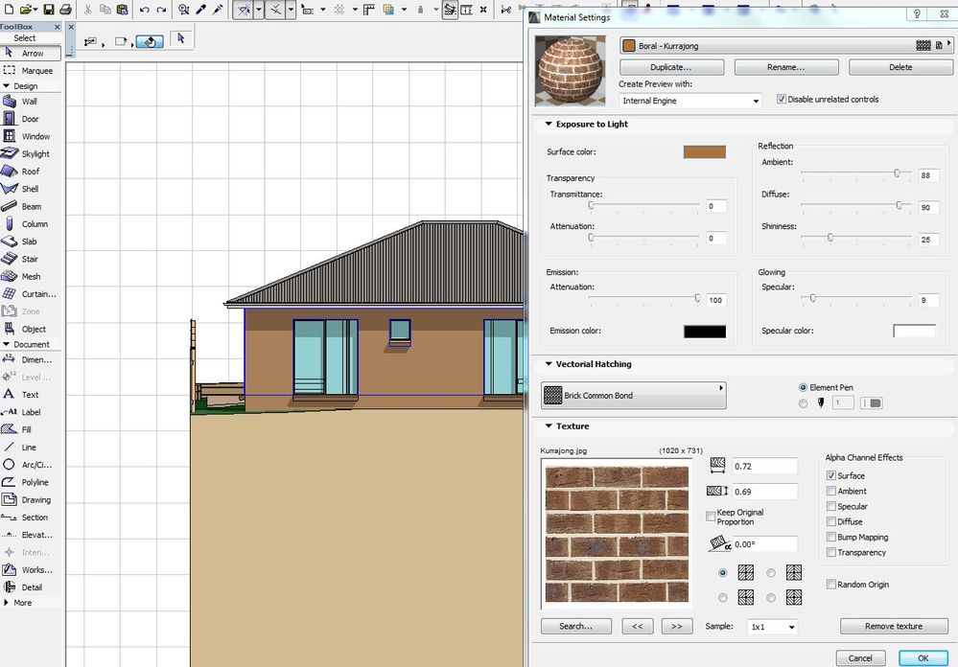Expand the More section in ToolBox

8,603
